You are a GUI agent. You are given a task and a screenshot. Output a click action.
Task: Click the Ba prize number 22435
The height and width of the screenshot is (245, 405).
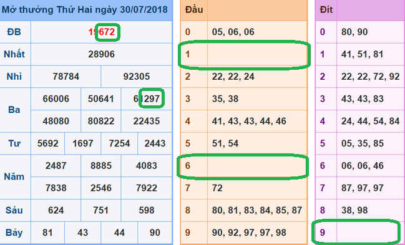tap(147, 121)
